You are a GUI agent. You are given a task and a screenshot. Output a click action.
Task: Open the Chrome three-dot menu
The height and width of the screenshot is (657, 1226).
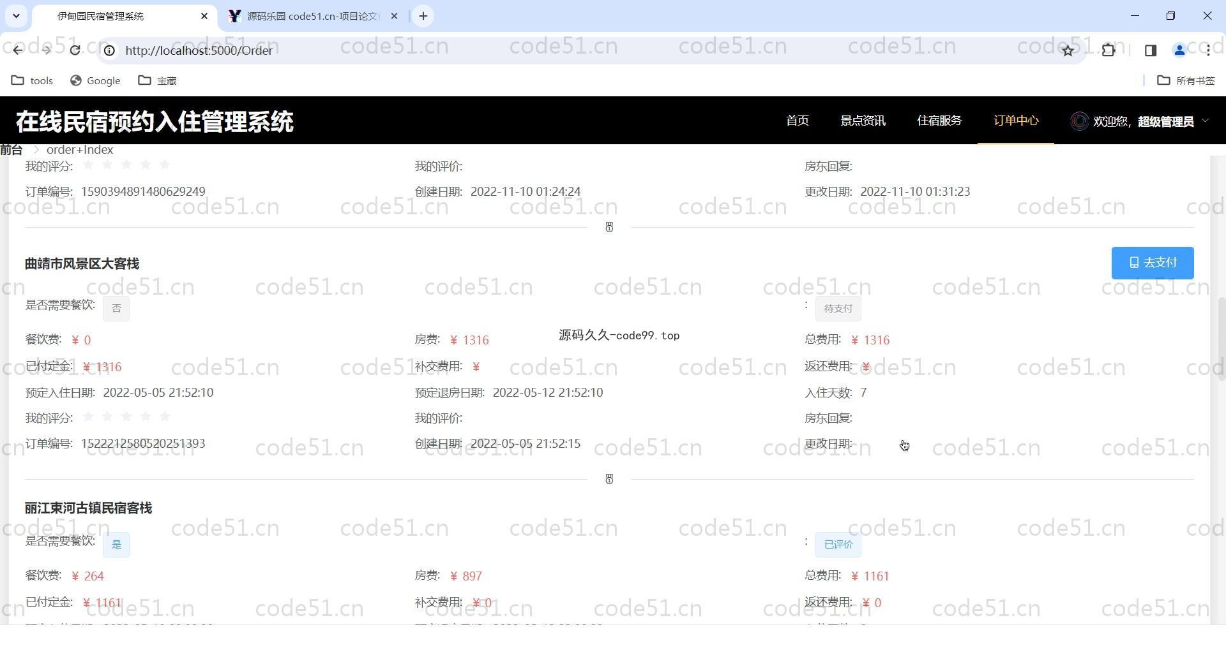coord(1208,50)
